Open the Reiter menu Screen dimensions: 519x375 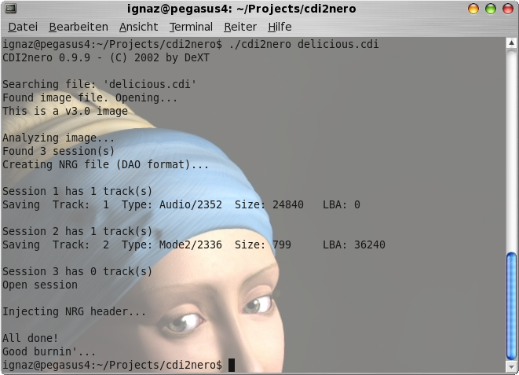click(240, 27)
